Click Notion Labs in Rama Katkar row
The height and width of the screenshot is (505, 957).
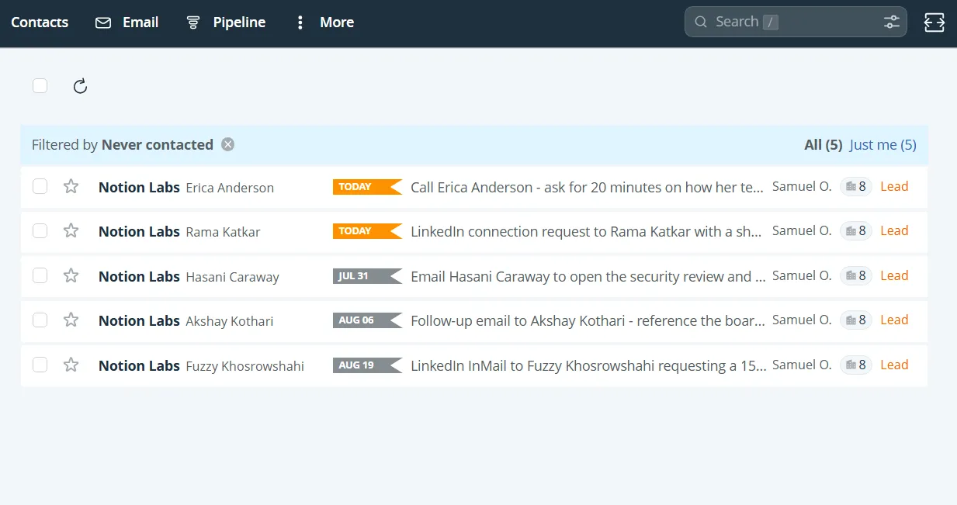click(139, 231)
